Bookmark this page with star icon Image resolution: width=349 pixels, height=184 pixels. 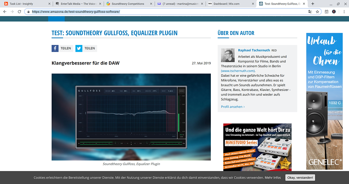coord(317,11)
